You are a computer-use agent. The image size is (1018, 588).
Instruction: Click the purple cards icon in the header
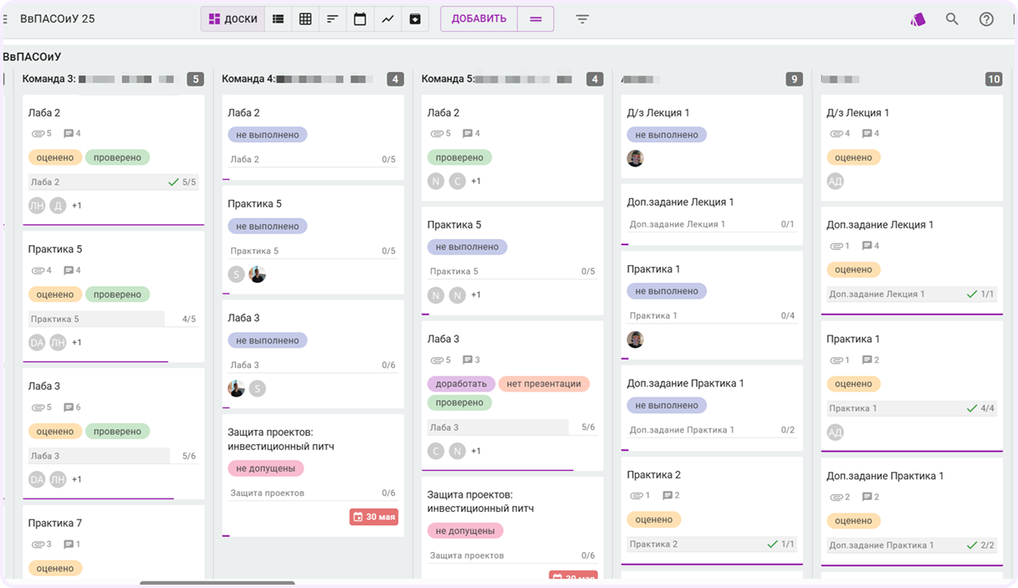[918, 19]
